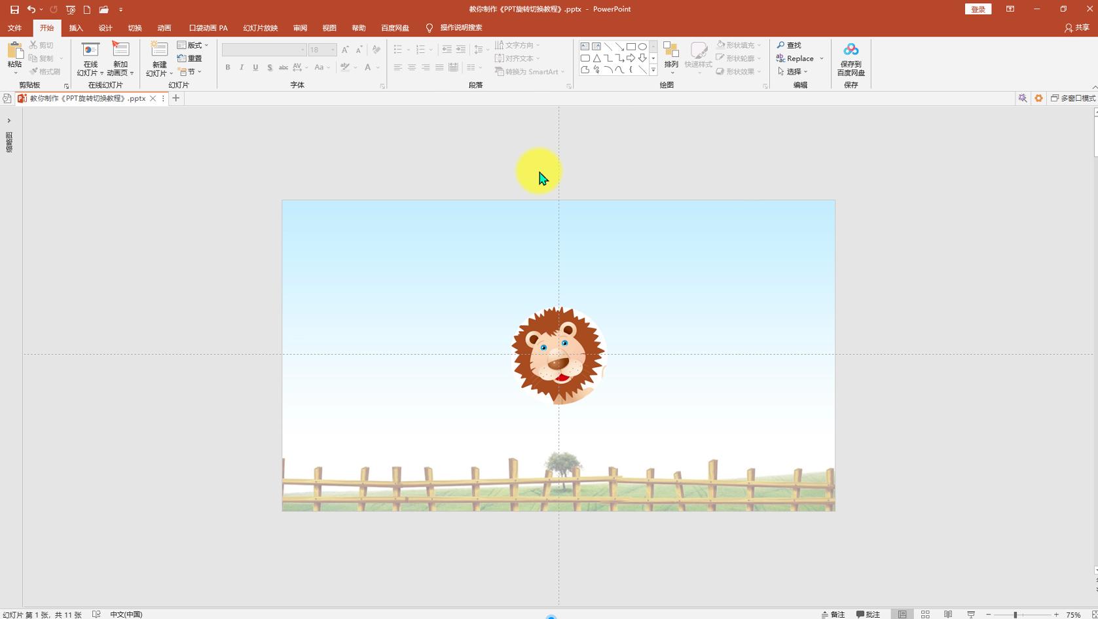Toggle 多窗口模式 multi-window mode
1098x619 pixels.
[x=1072, y=98]
